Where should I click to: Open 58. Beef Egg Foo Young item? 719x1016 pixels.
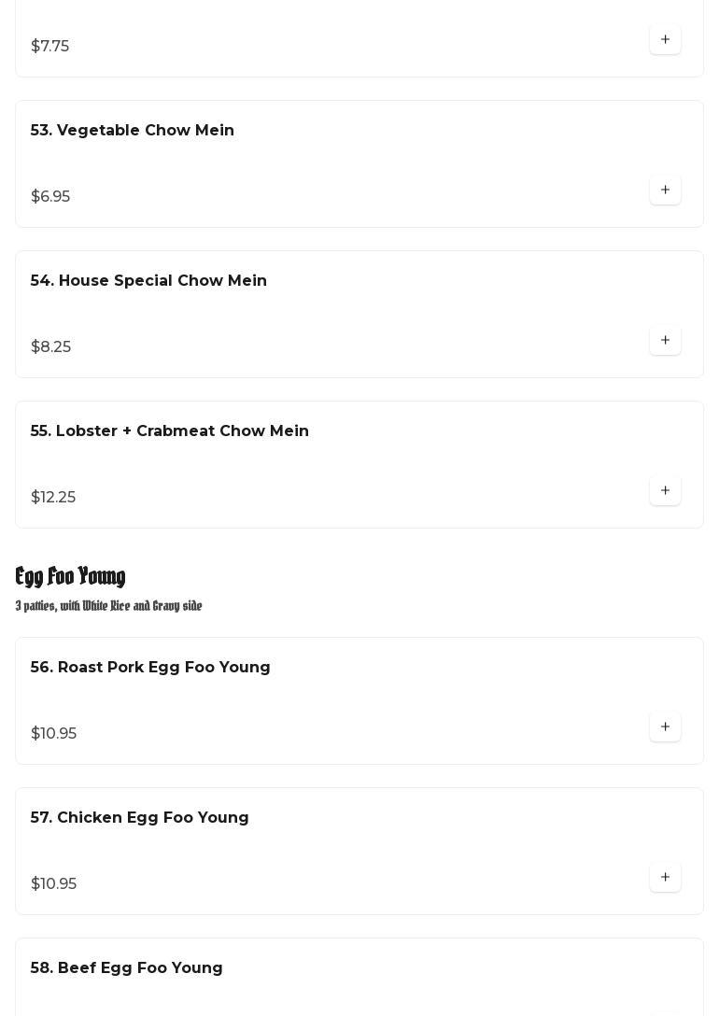coord(127,968)
